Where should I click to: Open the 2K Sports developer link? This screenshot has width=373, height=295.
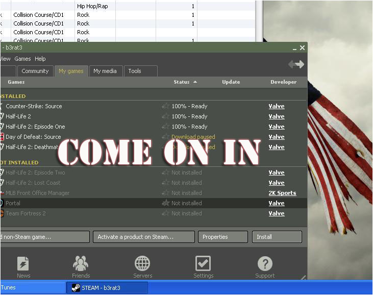[282, 193]
